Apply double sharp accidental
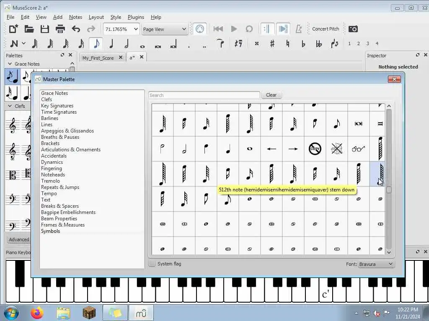 point(257,43)
